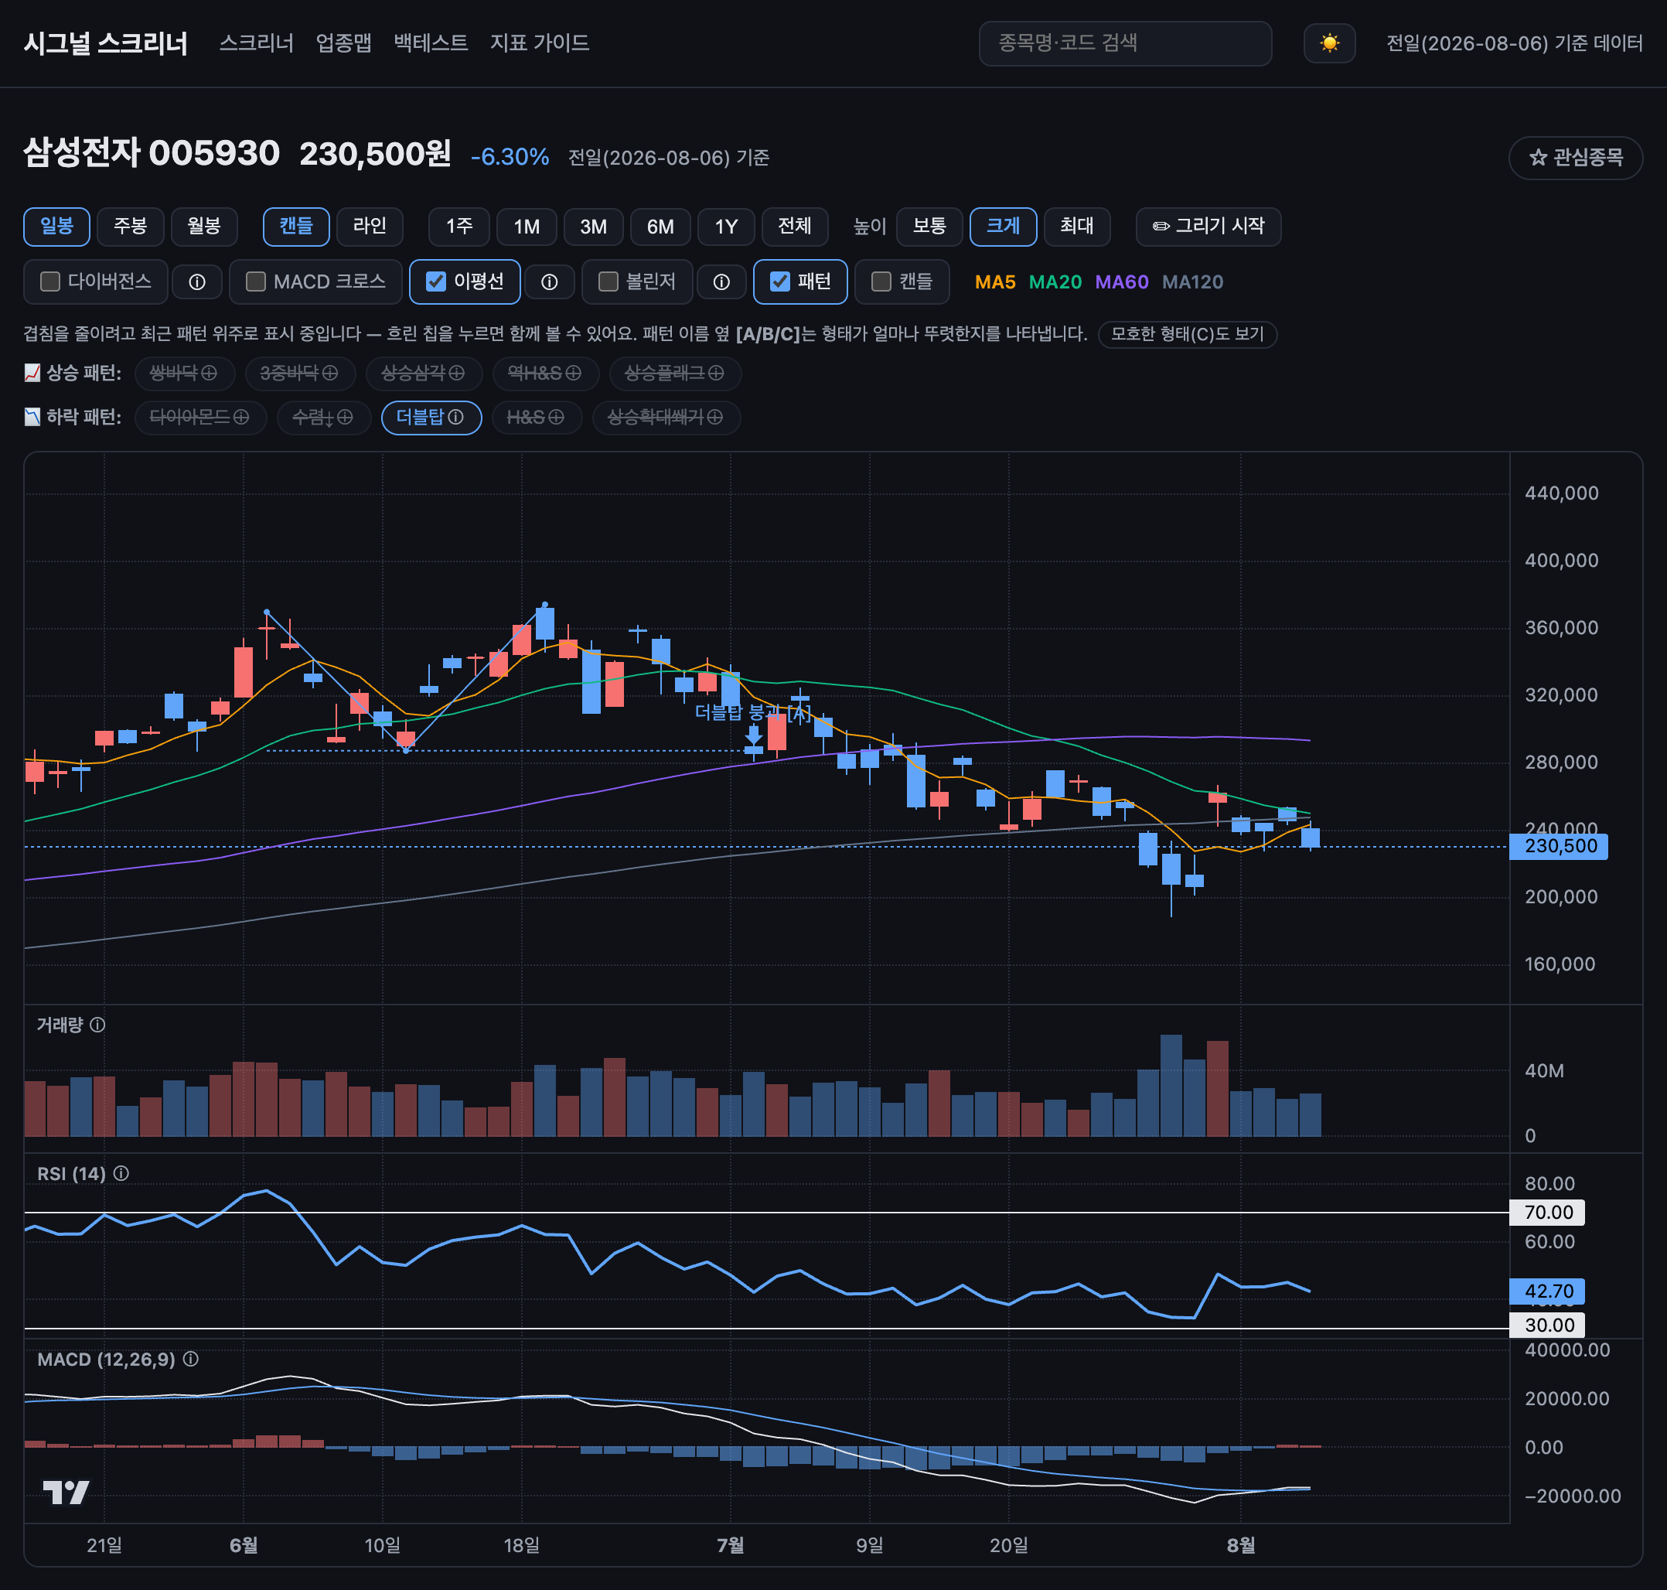Select the 일봉 timeframe
Viewport: 1667px width, 1590px height.
(56, 227)
